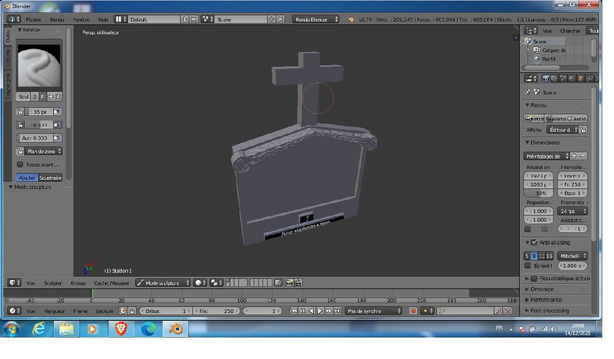The image size is (614, 359).
Task: Click the Rendu render image button
Action: [x=534, y=118]
